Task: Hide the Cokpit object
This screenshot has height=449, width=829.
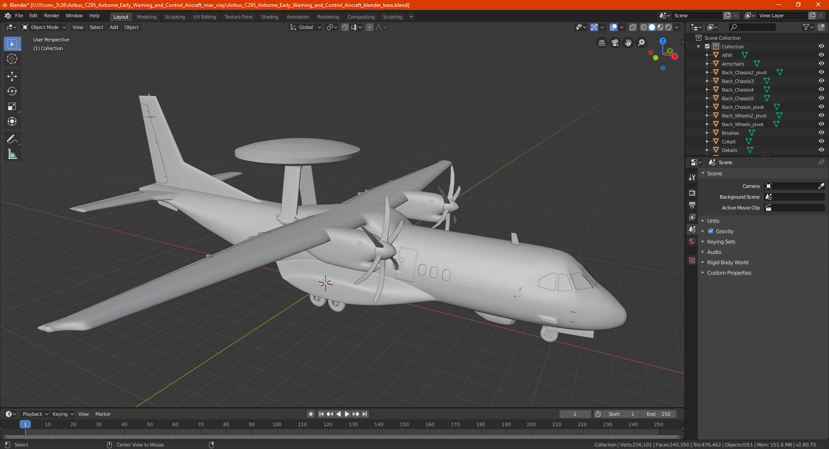Action: (821, 141)
